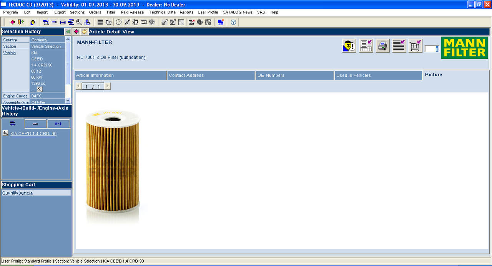Image resolution: width=492 pixels, height=266 pixels.
Task: Open the Import menu
Action: [x=42, y=12]
